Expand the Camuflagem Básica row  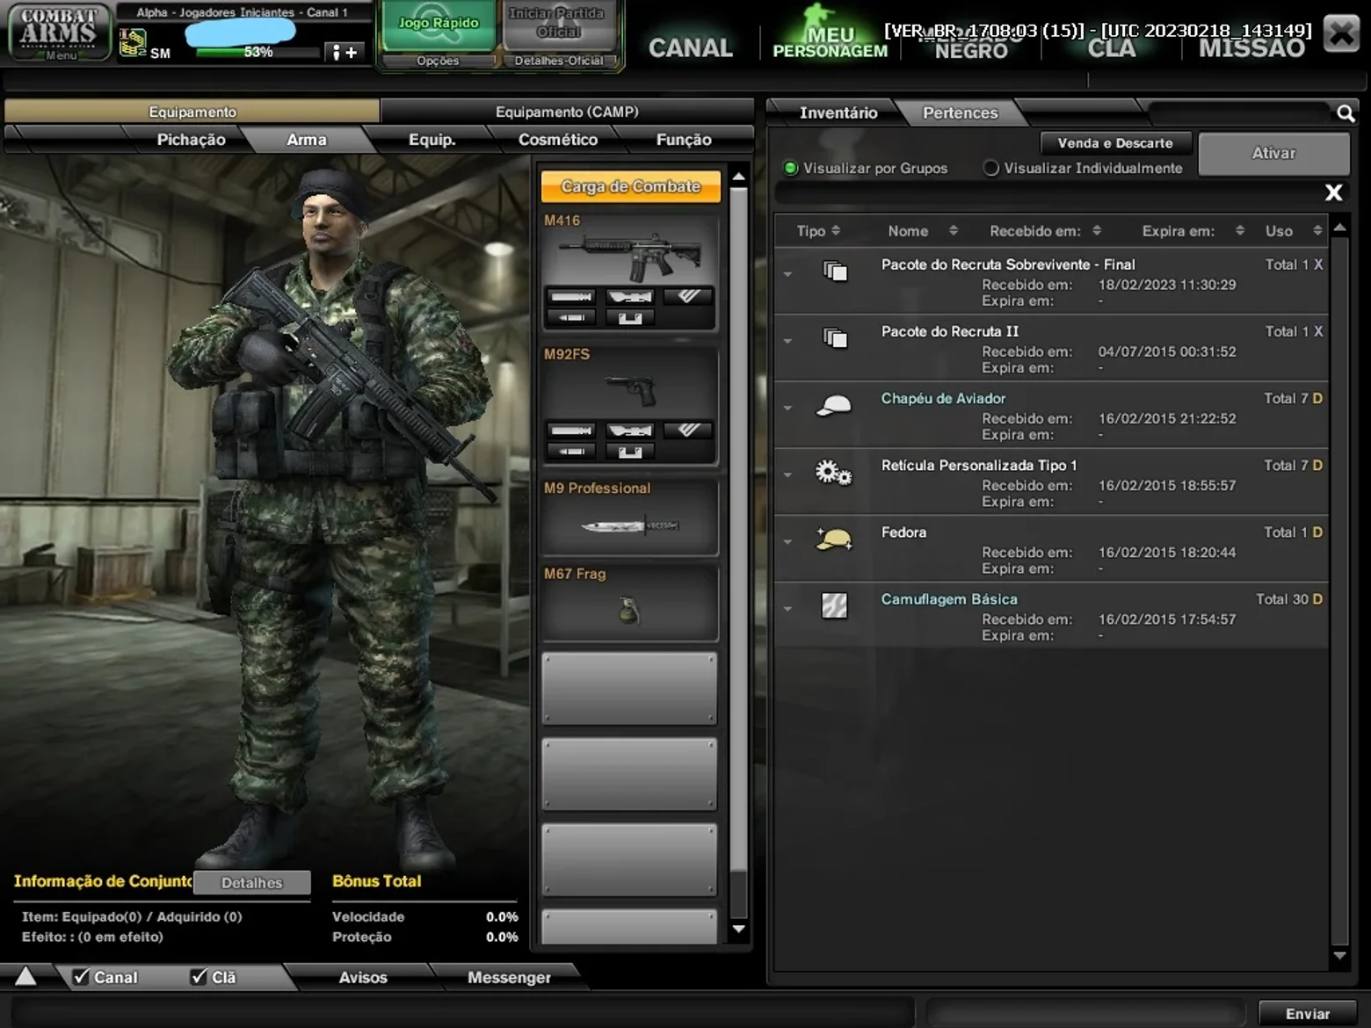(787, 608)
